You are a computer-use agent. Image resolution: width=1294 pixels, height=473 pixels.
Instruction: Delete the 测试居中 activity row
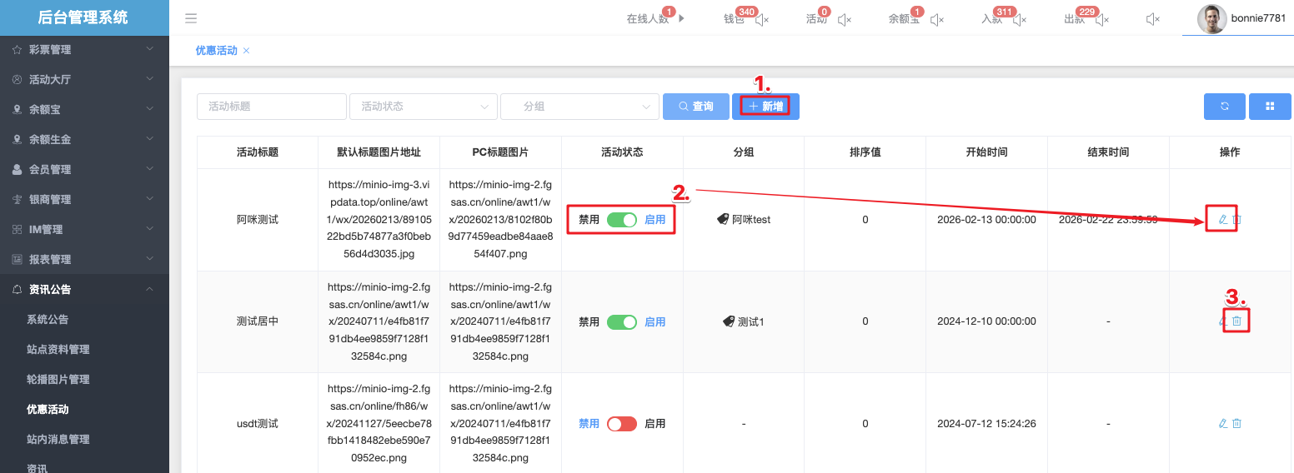(x=1236, y=321)
